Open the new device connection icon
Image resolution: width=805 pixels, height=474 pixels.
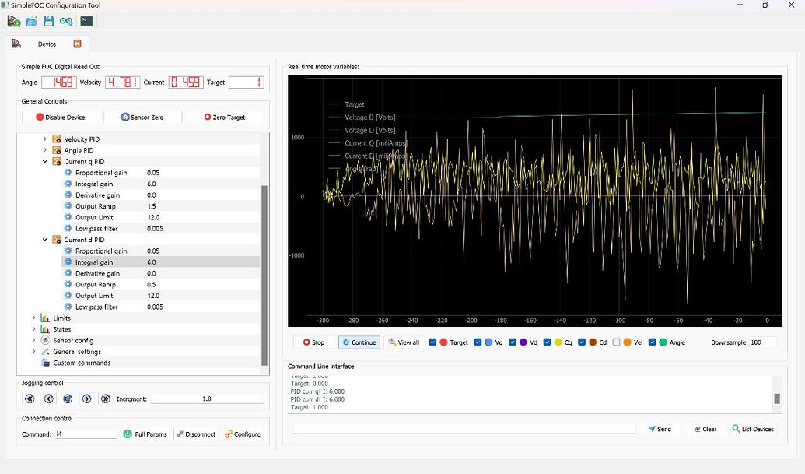click(x=14, y=20)
